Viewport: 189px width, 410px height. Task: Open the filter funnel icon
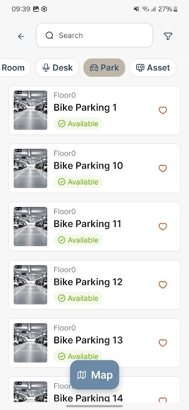(x=168, y=36)
